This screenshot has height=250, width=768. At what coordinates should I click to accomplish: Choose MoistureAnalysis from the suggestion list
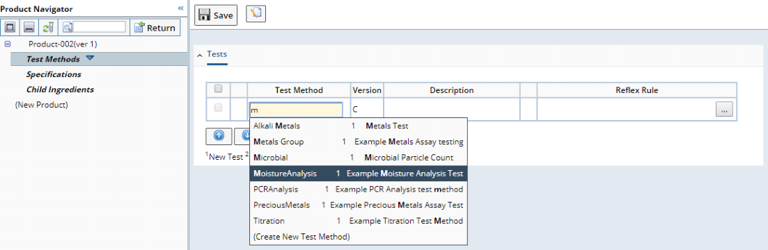pos(359,174)
